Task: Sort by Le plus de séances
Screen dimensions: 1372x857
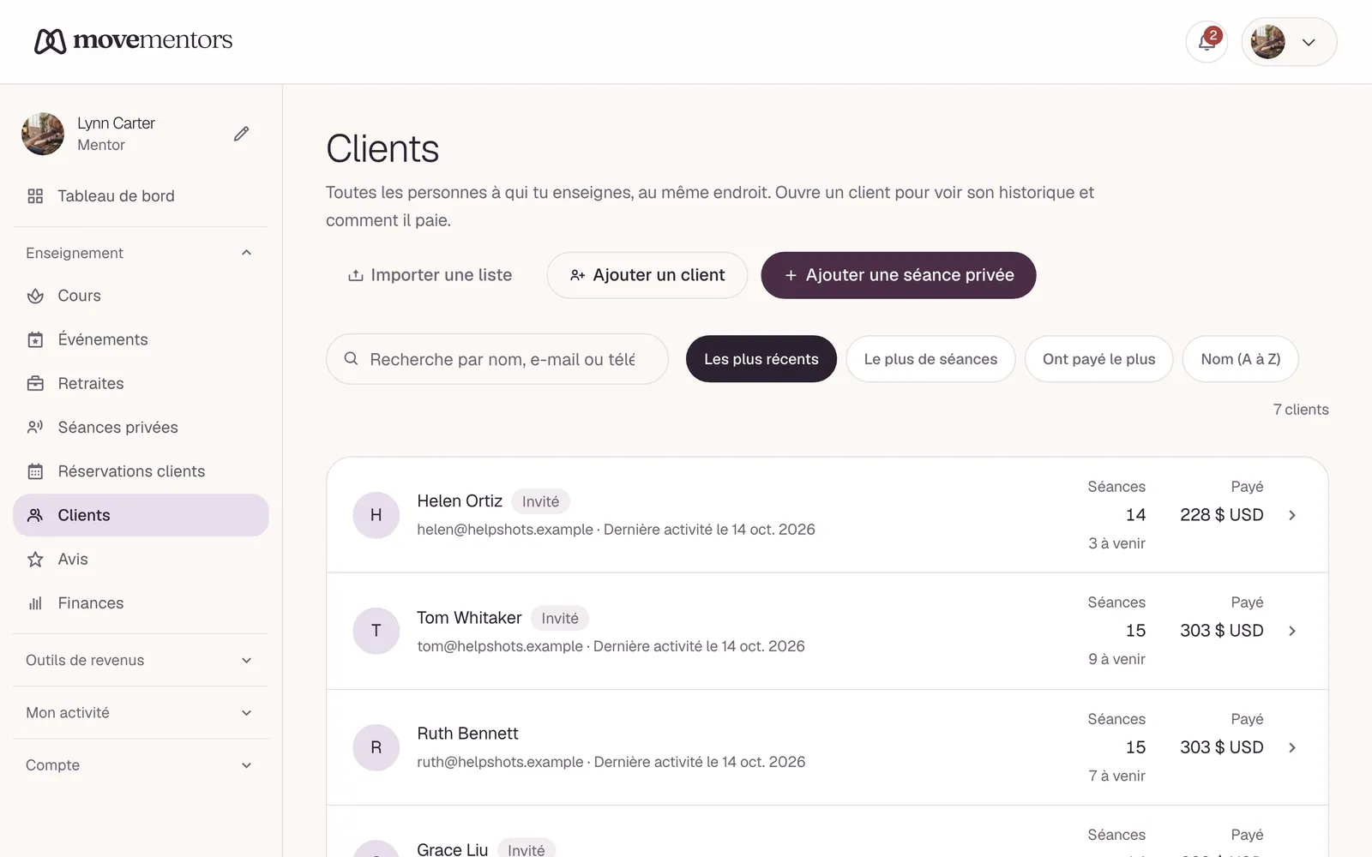Action: click(x=930, y=359)
